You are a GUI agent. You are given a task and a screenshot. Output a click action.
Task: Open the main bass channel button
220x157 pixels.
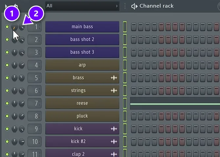82,27
